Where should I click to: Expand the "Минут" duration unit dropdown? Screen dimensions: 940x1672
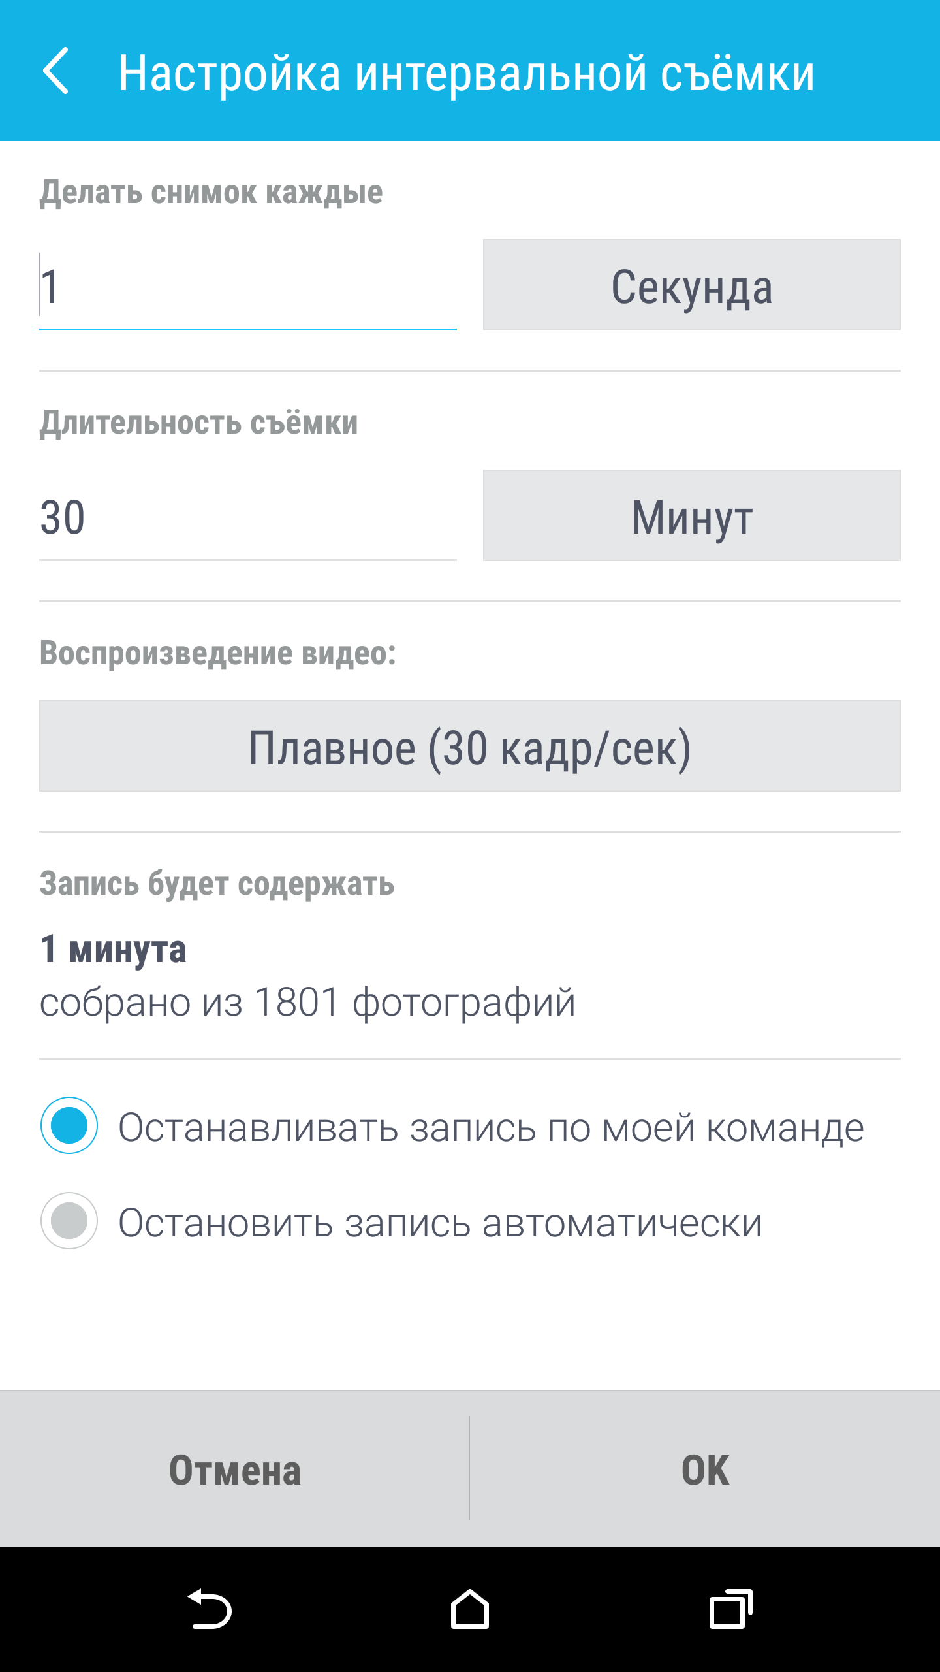coord(691,515)
